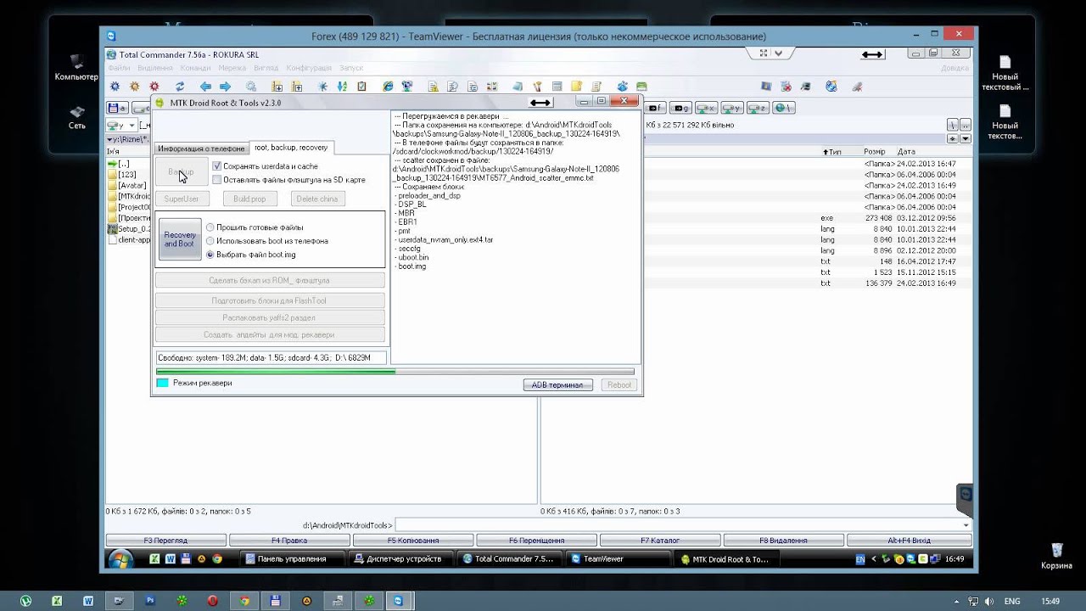Switch to Диспетчер устройств taskbar window
The height and width of the screenshot is (611, 1086).
[403, 559]
